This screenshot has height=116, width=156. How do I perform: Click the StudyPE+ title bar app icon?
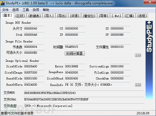coord(2,3)
